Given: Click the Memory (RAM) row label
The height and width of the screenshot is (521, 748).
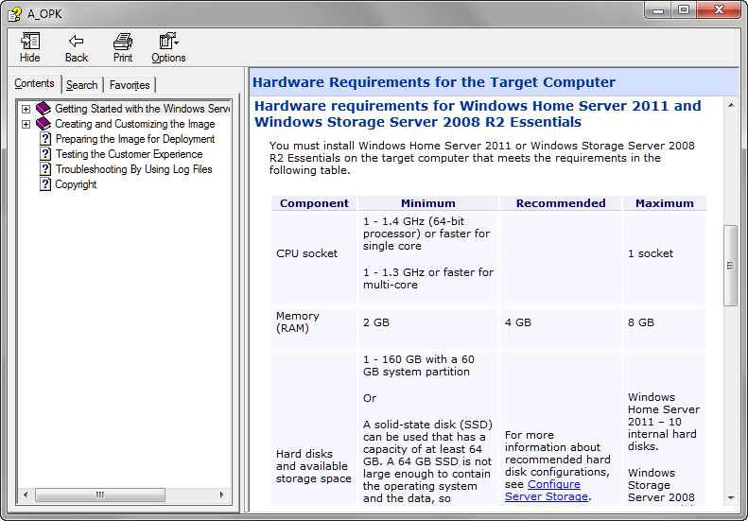Looking at the screenshot, I should coord(298,322).
